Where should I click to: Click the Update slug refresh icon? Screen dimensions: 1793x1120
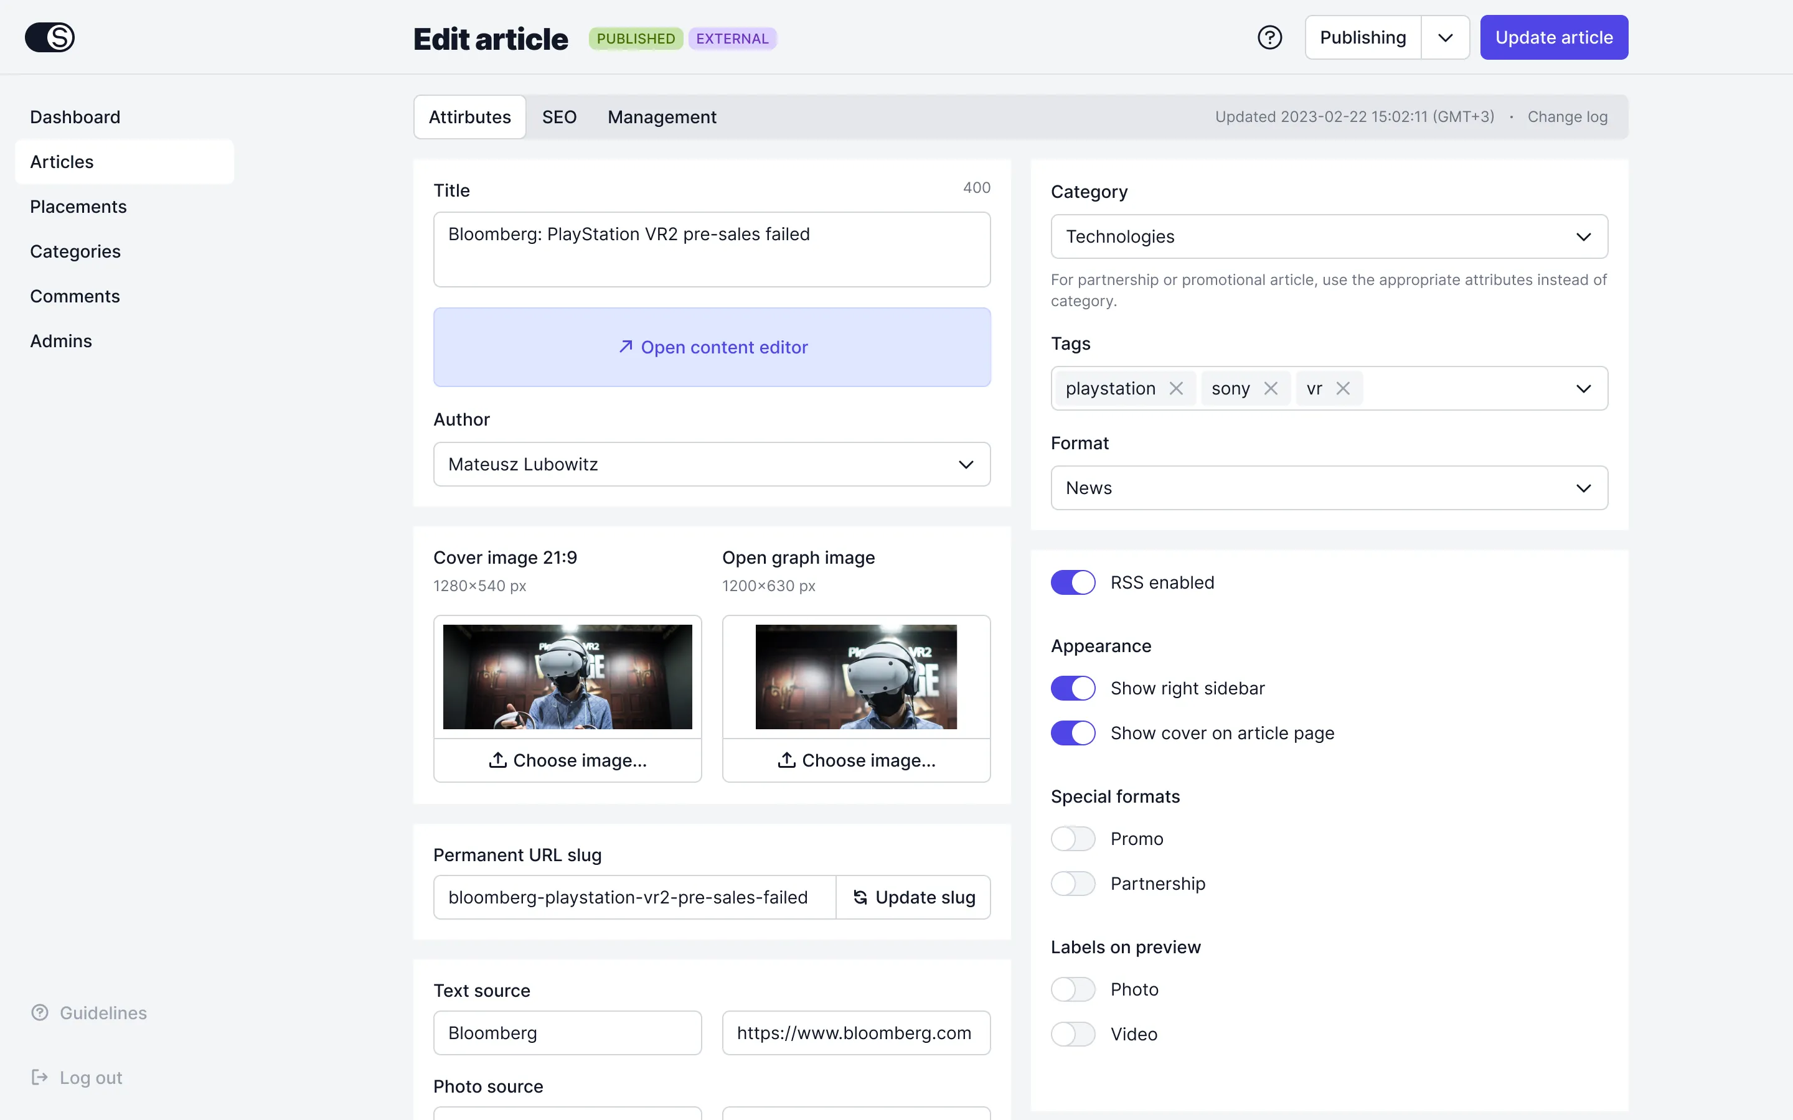pos(859,897)
